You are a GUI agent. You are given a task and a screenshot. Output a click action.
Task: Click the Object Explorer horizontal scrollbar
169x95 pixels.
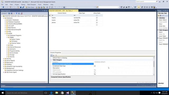click(x=25, y=82)
